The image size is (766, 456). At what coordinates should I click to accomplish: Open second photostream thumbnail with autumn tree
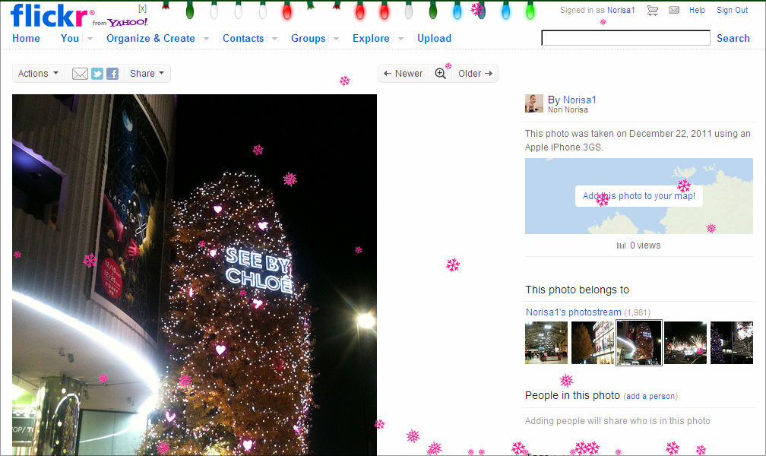592,343
